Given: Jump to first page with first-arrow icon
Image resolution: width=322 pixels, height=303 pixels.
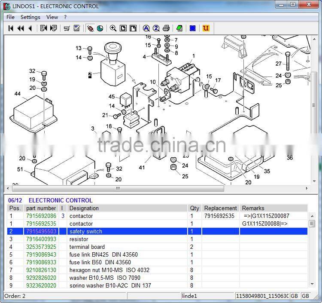Looking at the screenshot, I should click(x=11, y=28).
